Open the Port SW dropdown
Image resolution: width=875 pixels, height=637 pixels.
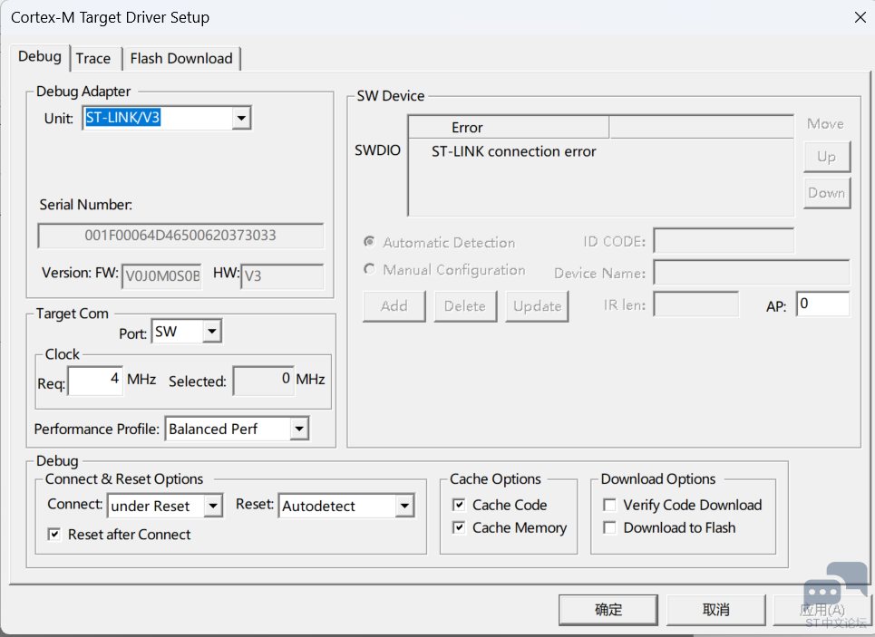point(212,332)
